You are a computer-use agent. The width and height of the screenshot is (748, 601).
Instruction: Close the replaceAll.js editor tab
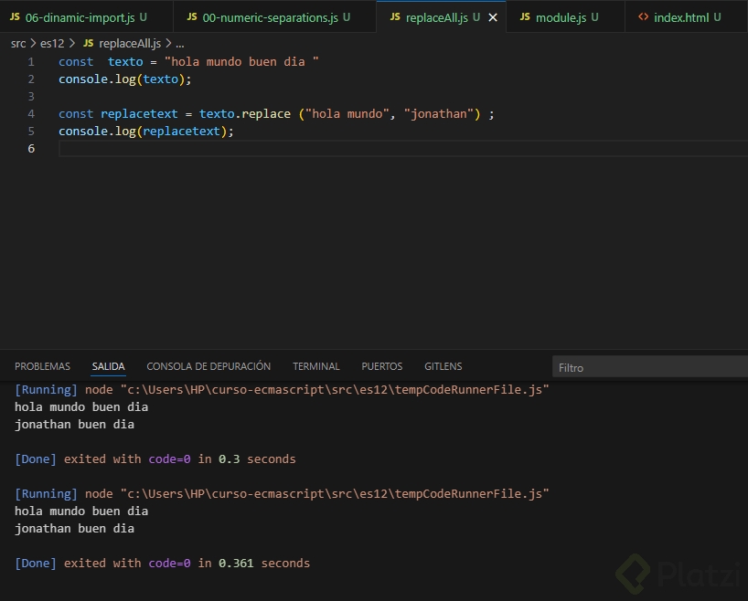[493, 17]
